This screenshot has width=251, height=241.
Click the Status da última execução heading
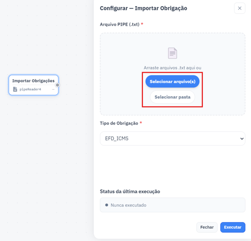click(x=130, y=191)
